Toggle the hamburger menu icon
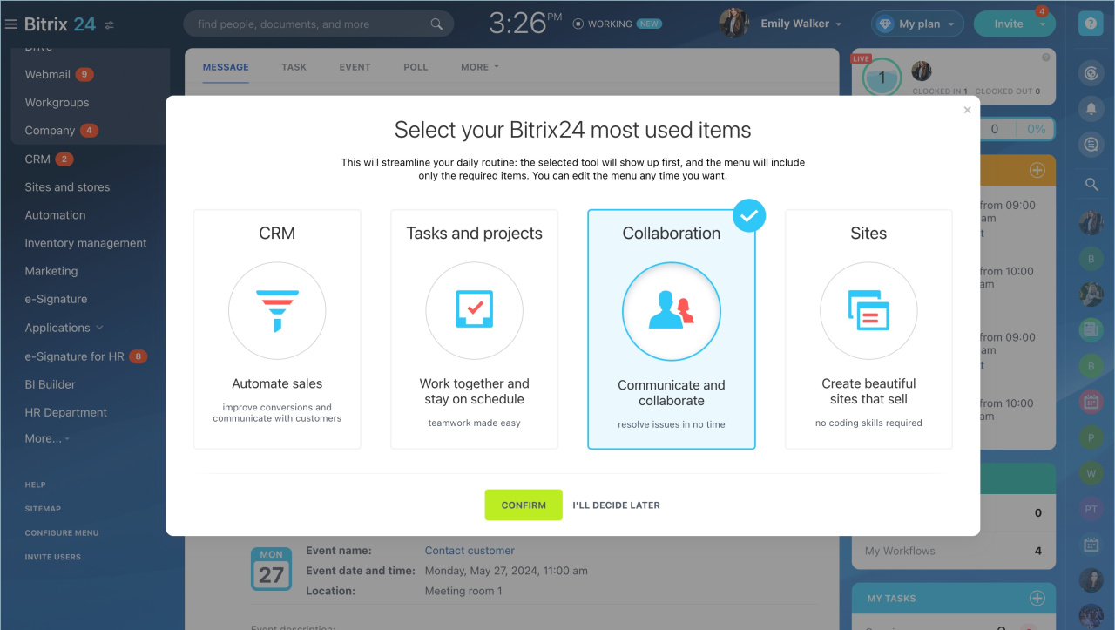Viewport: 1115px width, 630px height. [11, 24]
